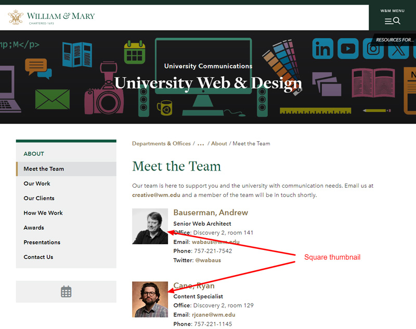Image resolution: width=416 pixels, height=329 pixels.
Task: Click the calendar icon in sidebar
Action: (x=66, y=292)
